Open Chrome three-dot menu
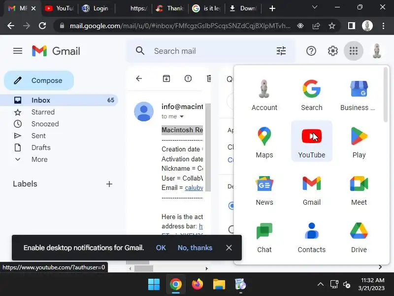This screenshot has width=394, height=296. click(383, 26)
